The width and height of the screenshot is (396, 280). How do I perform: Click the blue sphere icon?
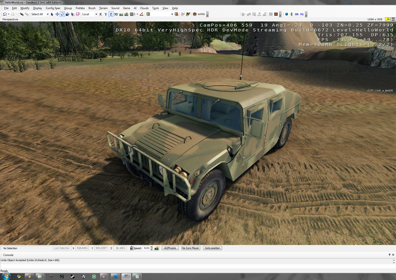(287, 14)
